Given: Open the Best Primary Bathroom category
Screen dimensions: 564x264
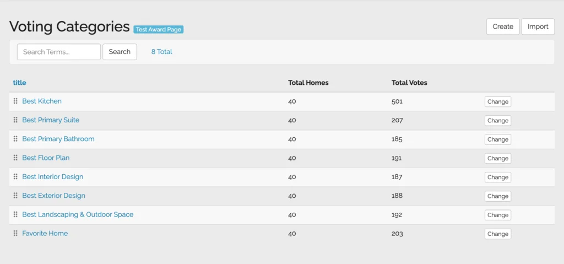Looking at the screenshot, I should tap(58, 139).
